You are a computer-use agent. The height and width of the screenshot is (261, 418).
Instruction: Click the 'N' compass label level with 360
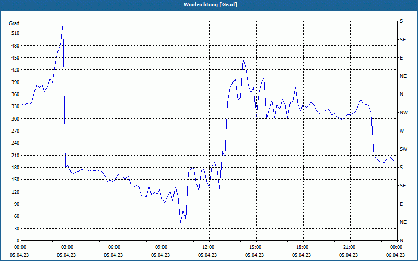[401, 94]
